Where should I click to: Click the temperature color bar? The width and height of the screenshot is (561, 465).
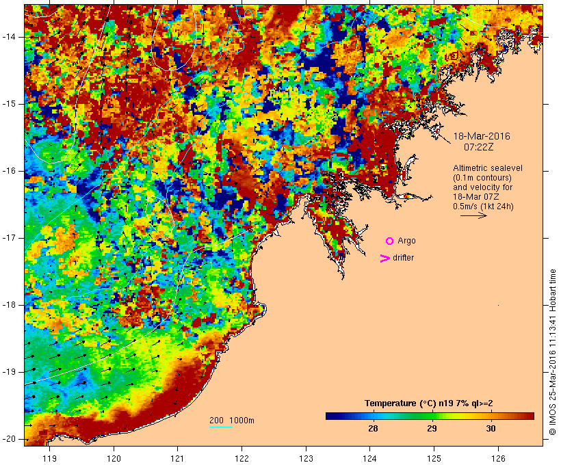click(430, 416)
